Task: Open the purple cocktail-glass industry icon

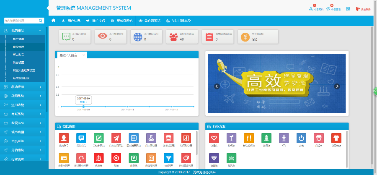Action: pyautogui.click(x=232, y=138)
